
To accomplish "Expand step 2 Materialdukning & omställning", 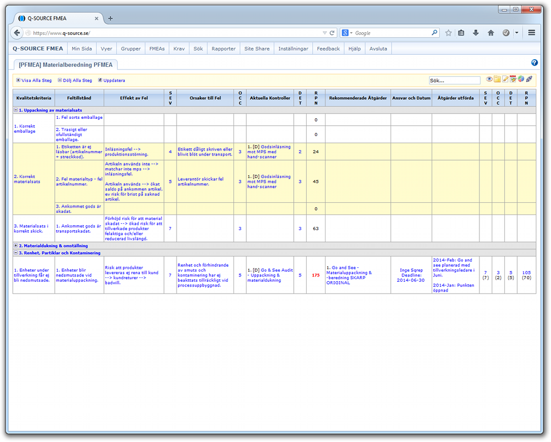I will click(16, 245).
